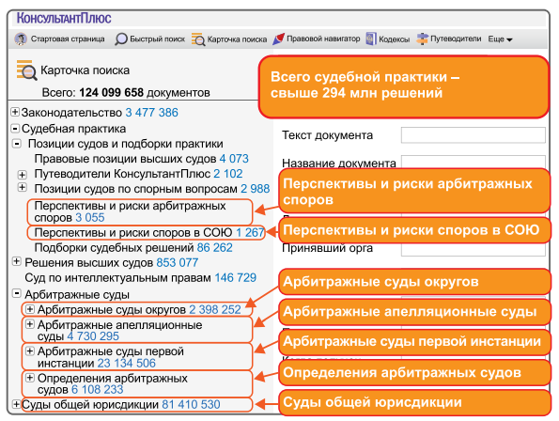The image size is (559, 421).
Task: Select Суд по интеллектуальным правам row
Action: pyautogui.click(x=141, y=278)
